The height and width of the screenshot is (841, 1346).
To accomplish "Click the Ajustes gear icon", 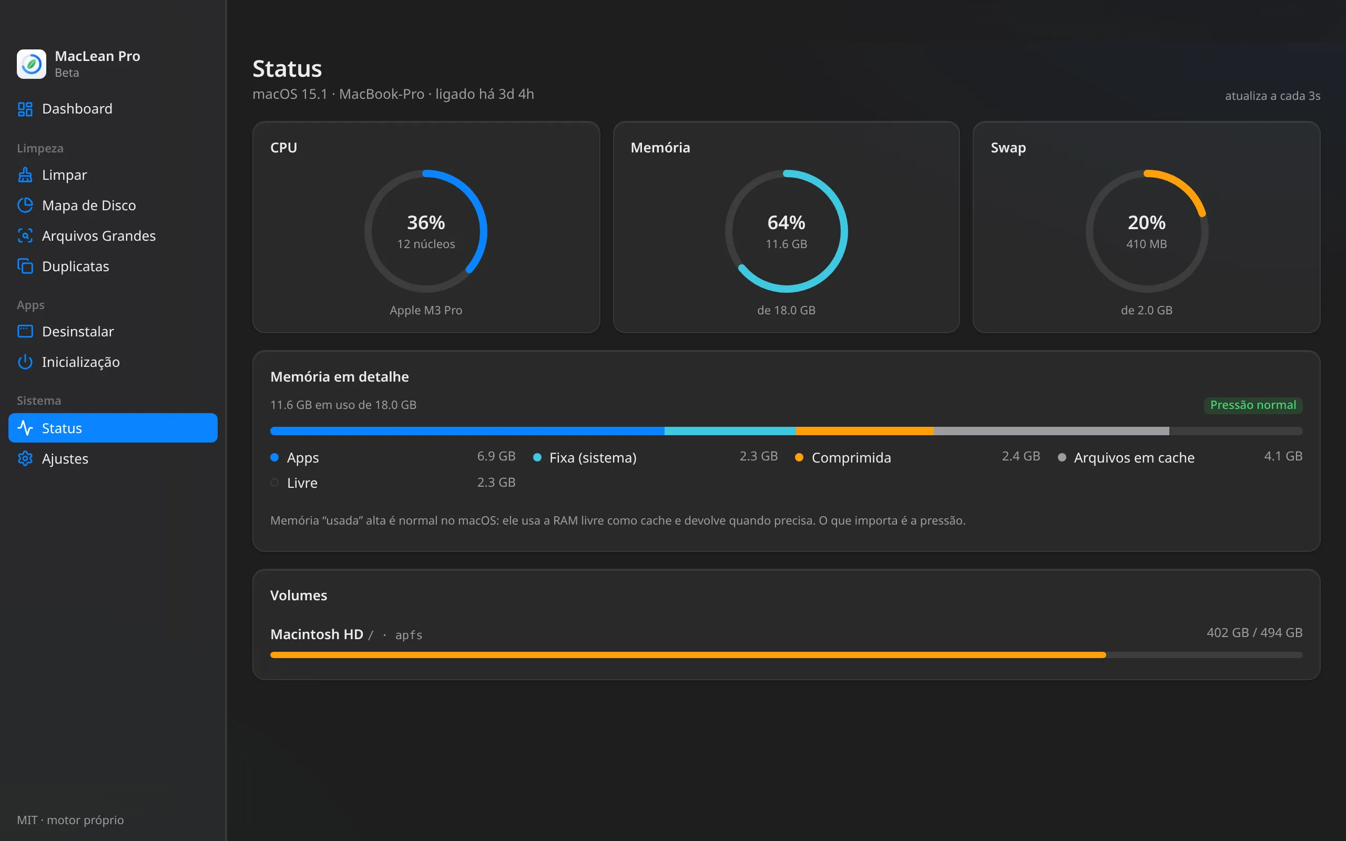I will click(25, 458).
